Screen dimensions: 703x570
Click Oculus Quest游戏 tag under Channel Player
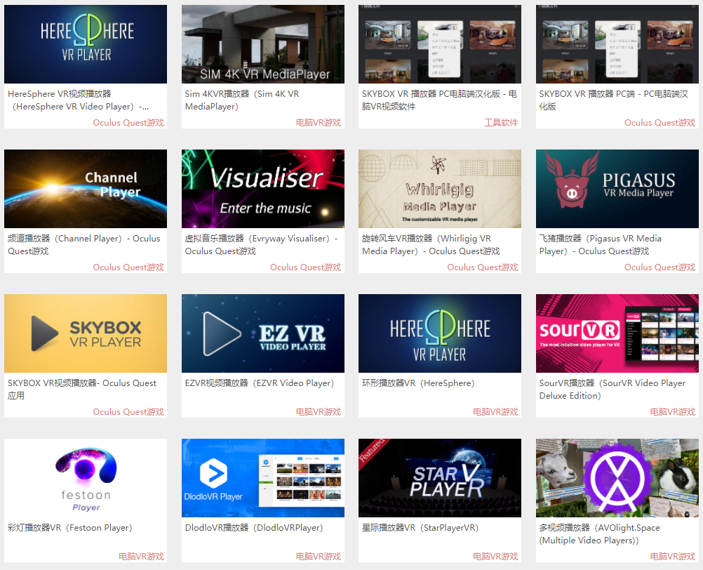tap(128, 267)
